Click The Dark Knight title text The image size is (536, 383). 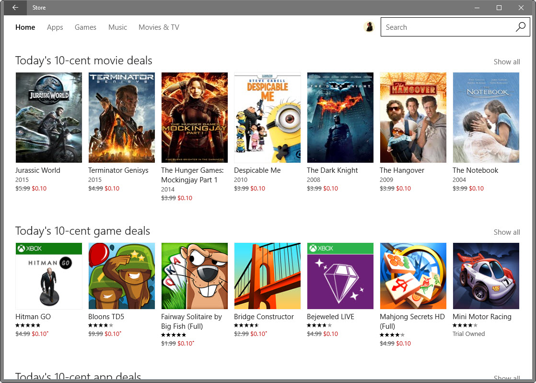pyautogui.click(x=332, y=171)
